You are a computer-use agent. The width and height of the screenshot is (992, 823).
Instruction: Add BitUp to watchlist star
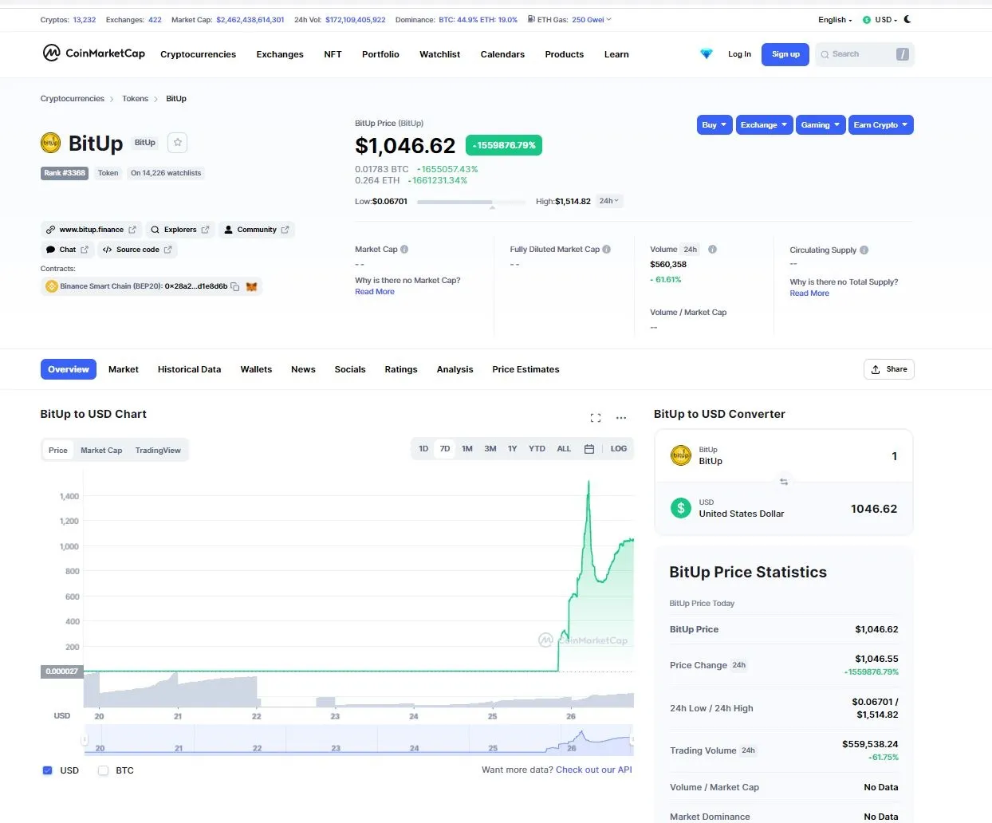178,142
